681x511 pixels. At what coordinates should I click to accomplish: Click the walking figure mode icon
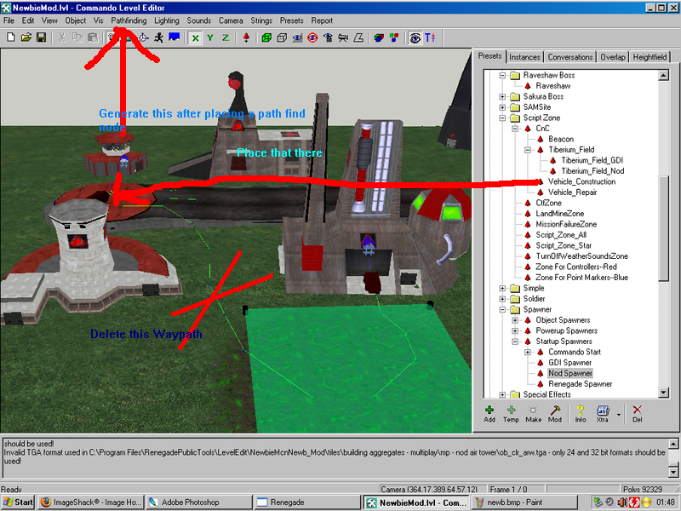tap(158, 37)
